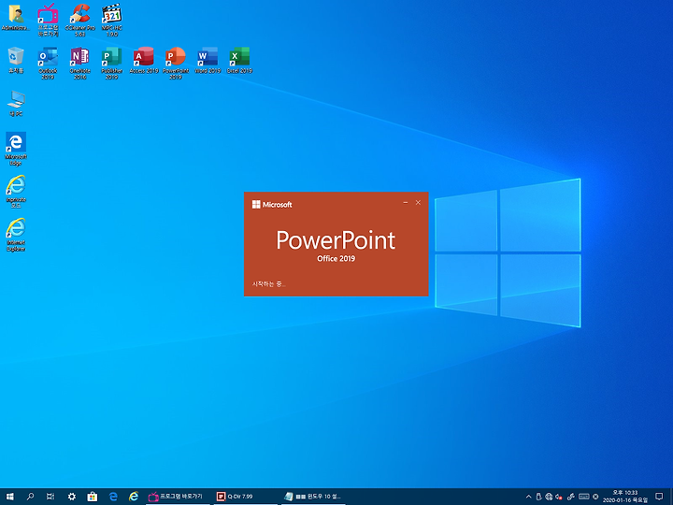Switch to the pink TV taskbar window

click(x=178, y=497)
